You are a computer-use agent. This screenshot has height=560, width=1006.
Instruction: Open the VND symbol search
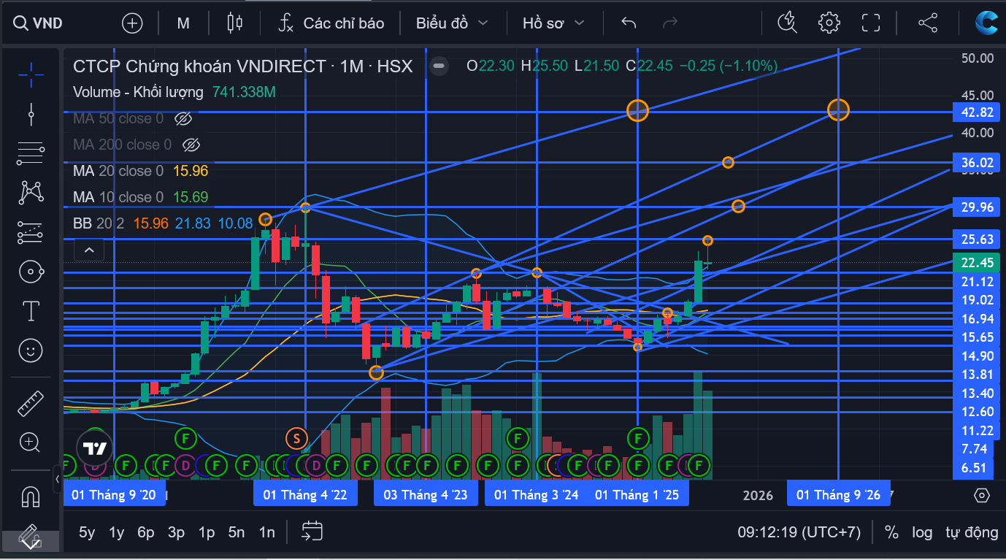tap(39, 23)
